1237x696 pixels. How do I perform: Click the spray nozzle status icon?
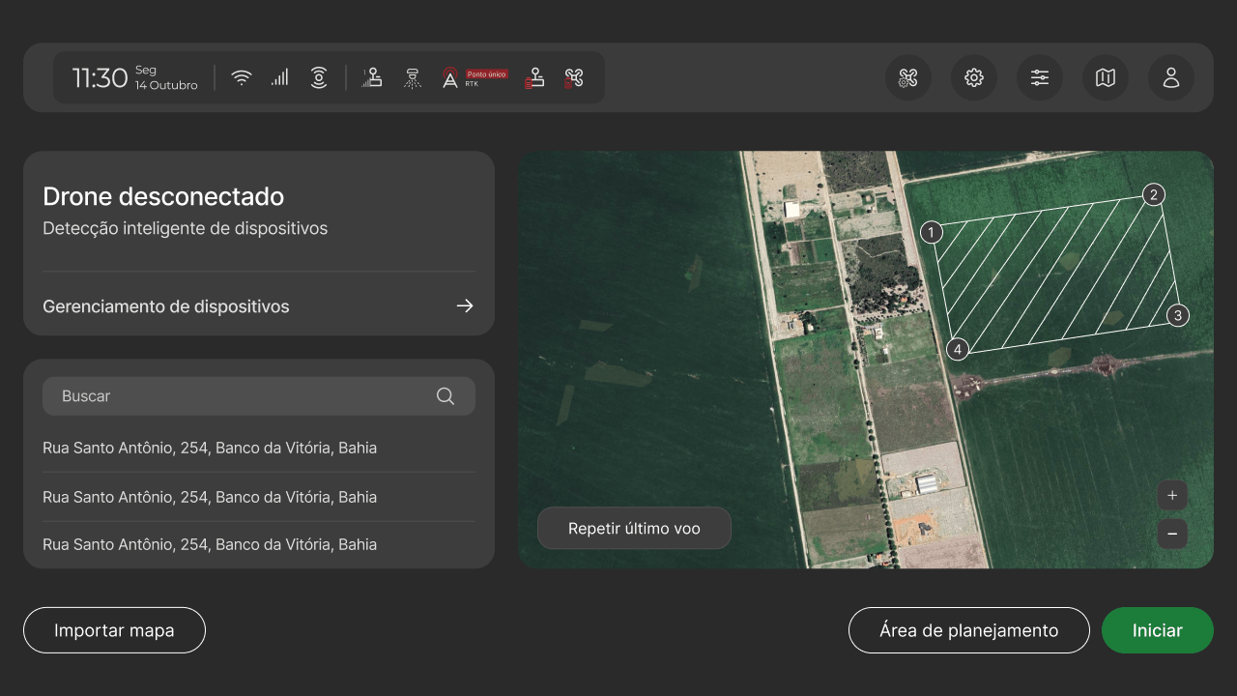coord(413,77)
